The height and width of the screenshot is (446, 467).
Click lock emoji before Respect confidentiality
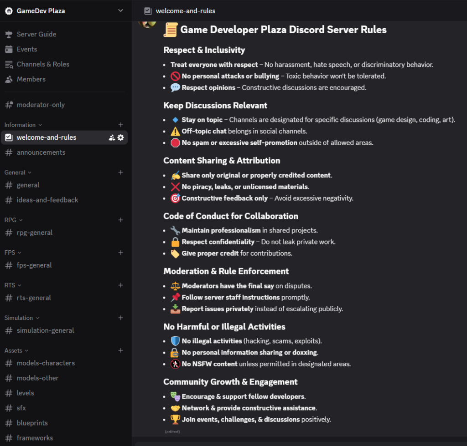pos(175,242)
